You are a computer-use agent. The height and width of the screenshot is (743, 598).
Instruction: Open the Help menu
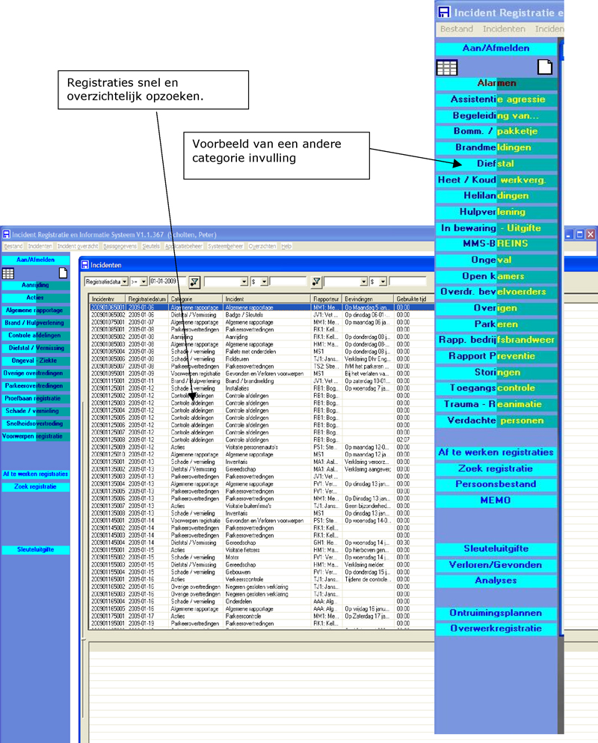286,246
